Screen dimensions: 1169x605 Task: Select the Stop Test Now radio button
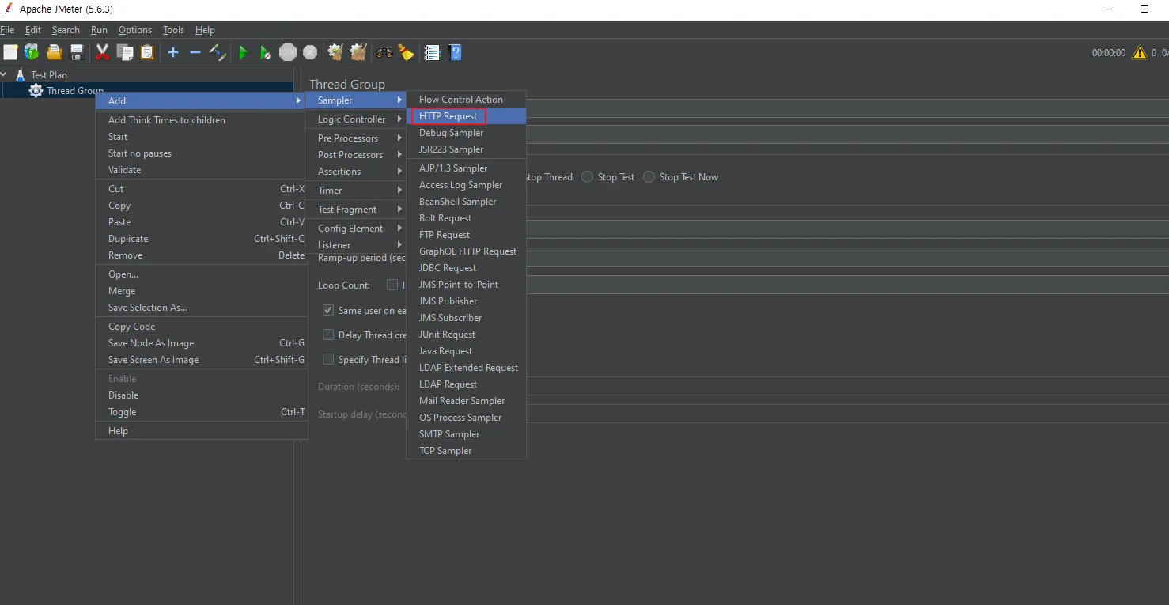pyautogui.click(x=649, y=177)
